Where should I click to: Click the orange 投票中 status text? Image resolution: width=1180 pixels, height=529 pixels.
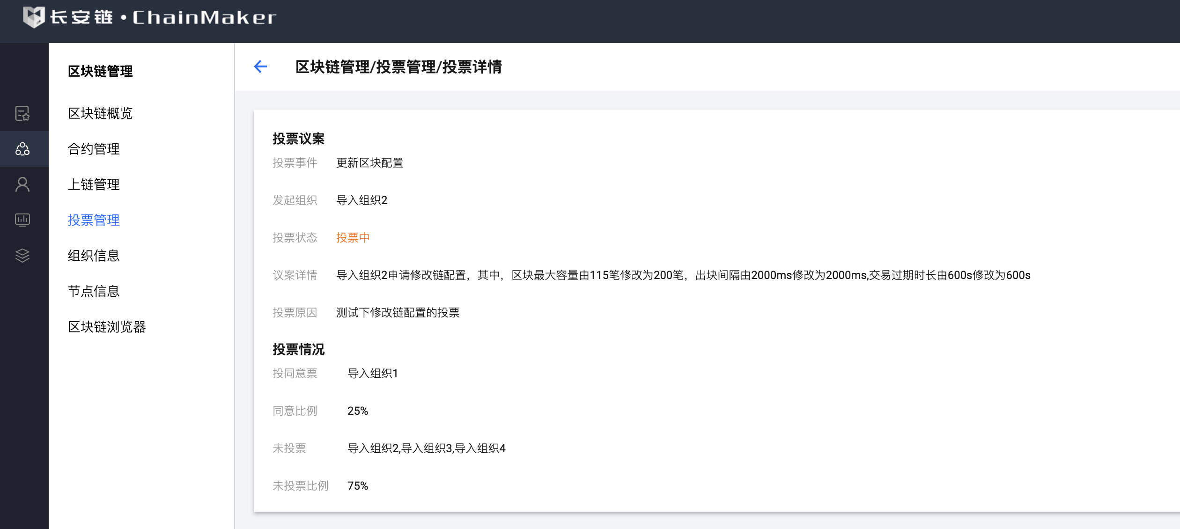353,238
